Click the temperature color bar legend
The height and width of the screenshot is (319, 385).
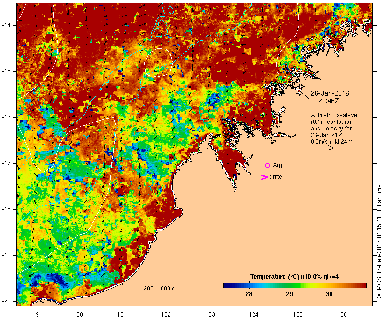295,285
